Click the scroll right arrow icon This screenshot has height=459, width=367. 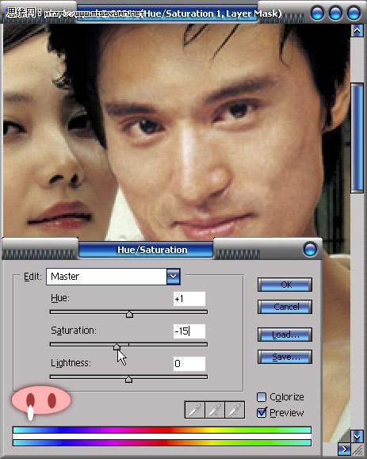[x=344, y=449]
